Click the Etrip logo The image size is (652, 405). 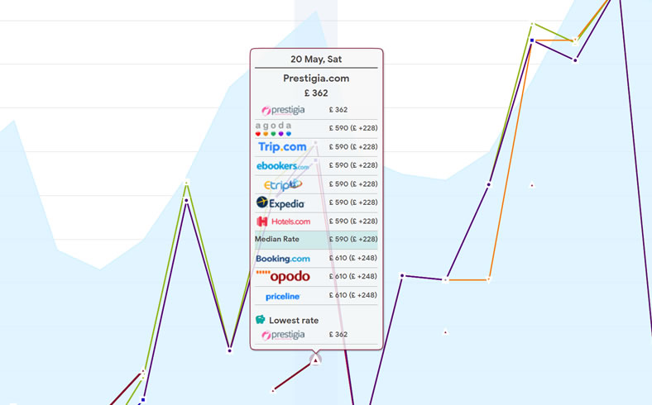pyautogui.click(x=283, y=184)
